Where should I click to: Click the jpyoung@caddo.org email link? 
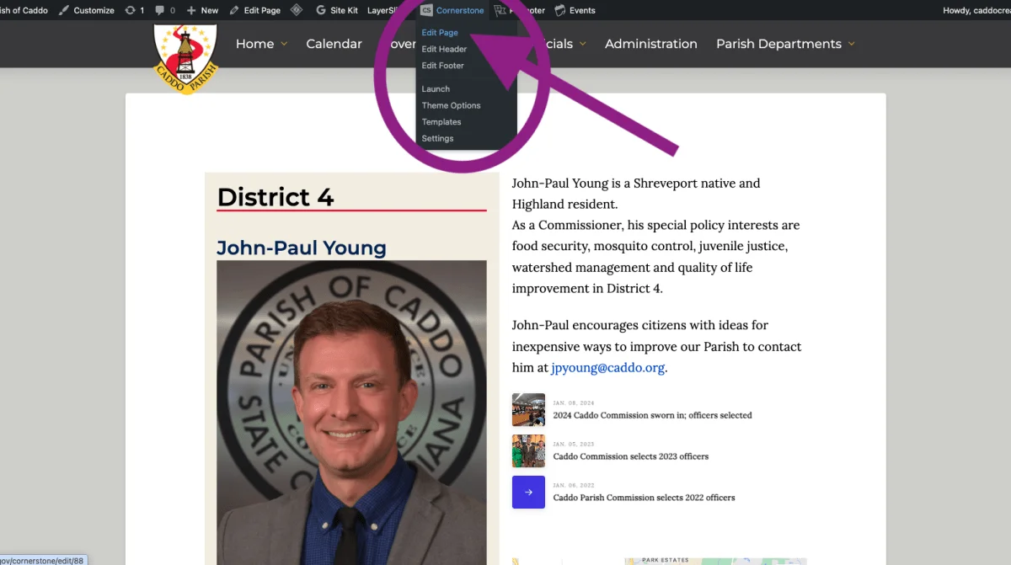[607, 368]
